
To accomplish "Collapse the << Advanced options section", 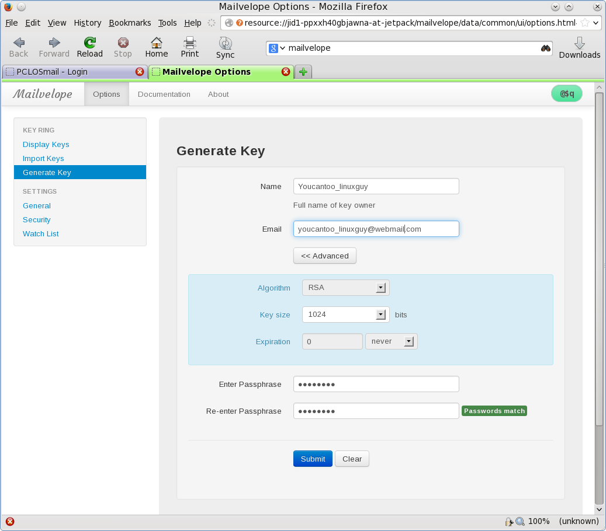I will coord(325,256).
